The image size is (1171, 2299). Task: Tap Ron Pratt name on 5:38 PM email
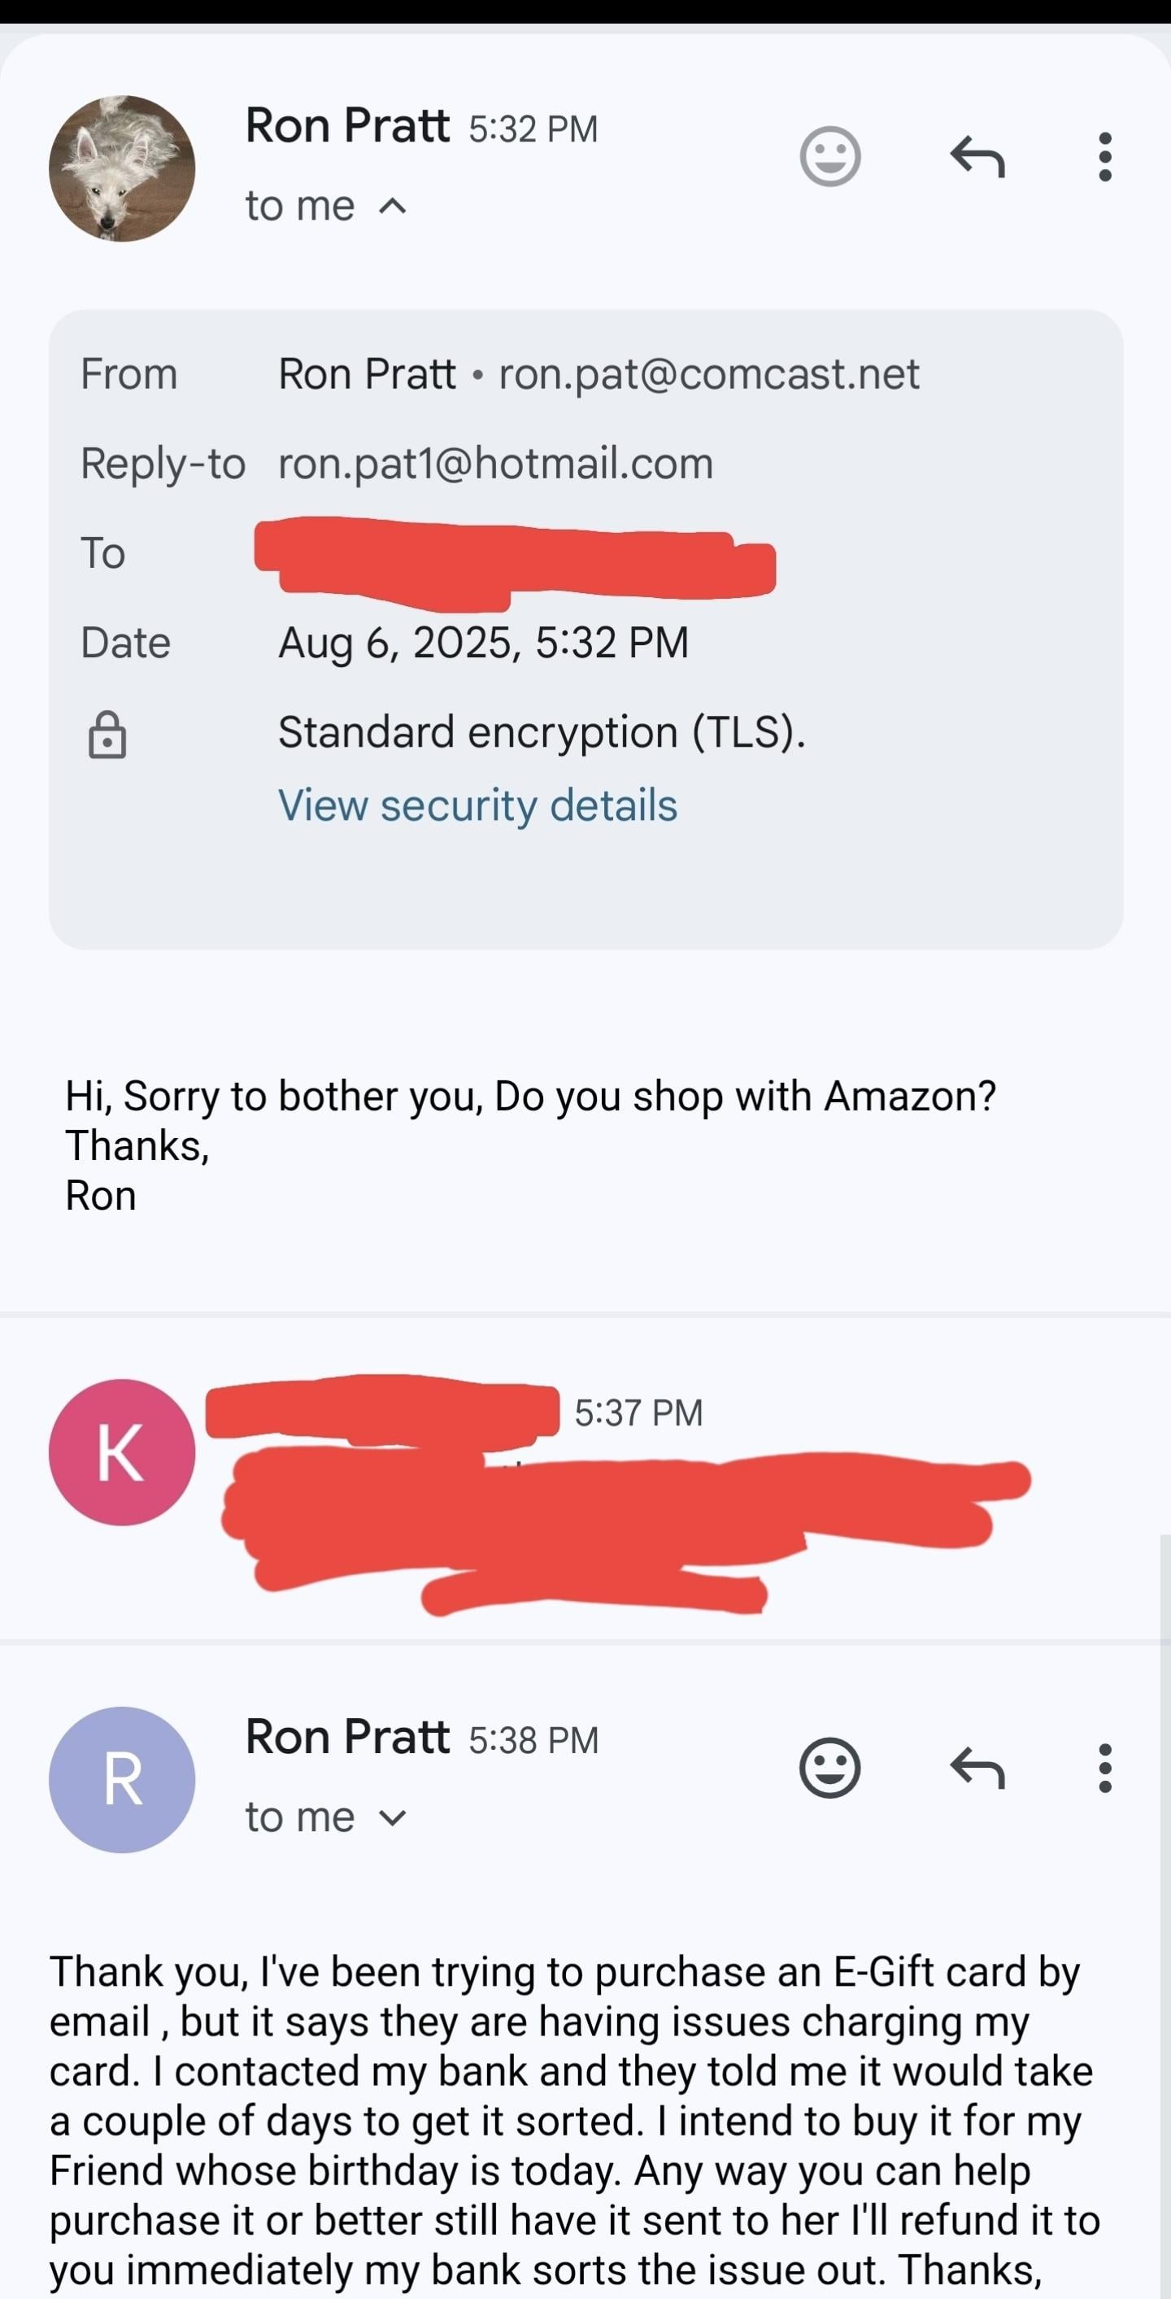click(x=347, y=1736)
